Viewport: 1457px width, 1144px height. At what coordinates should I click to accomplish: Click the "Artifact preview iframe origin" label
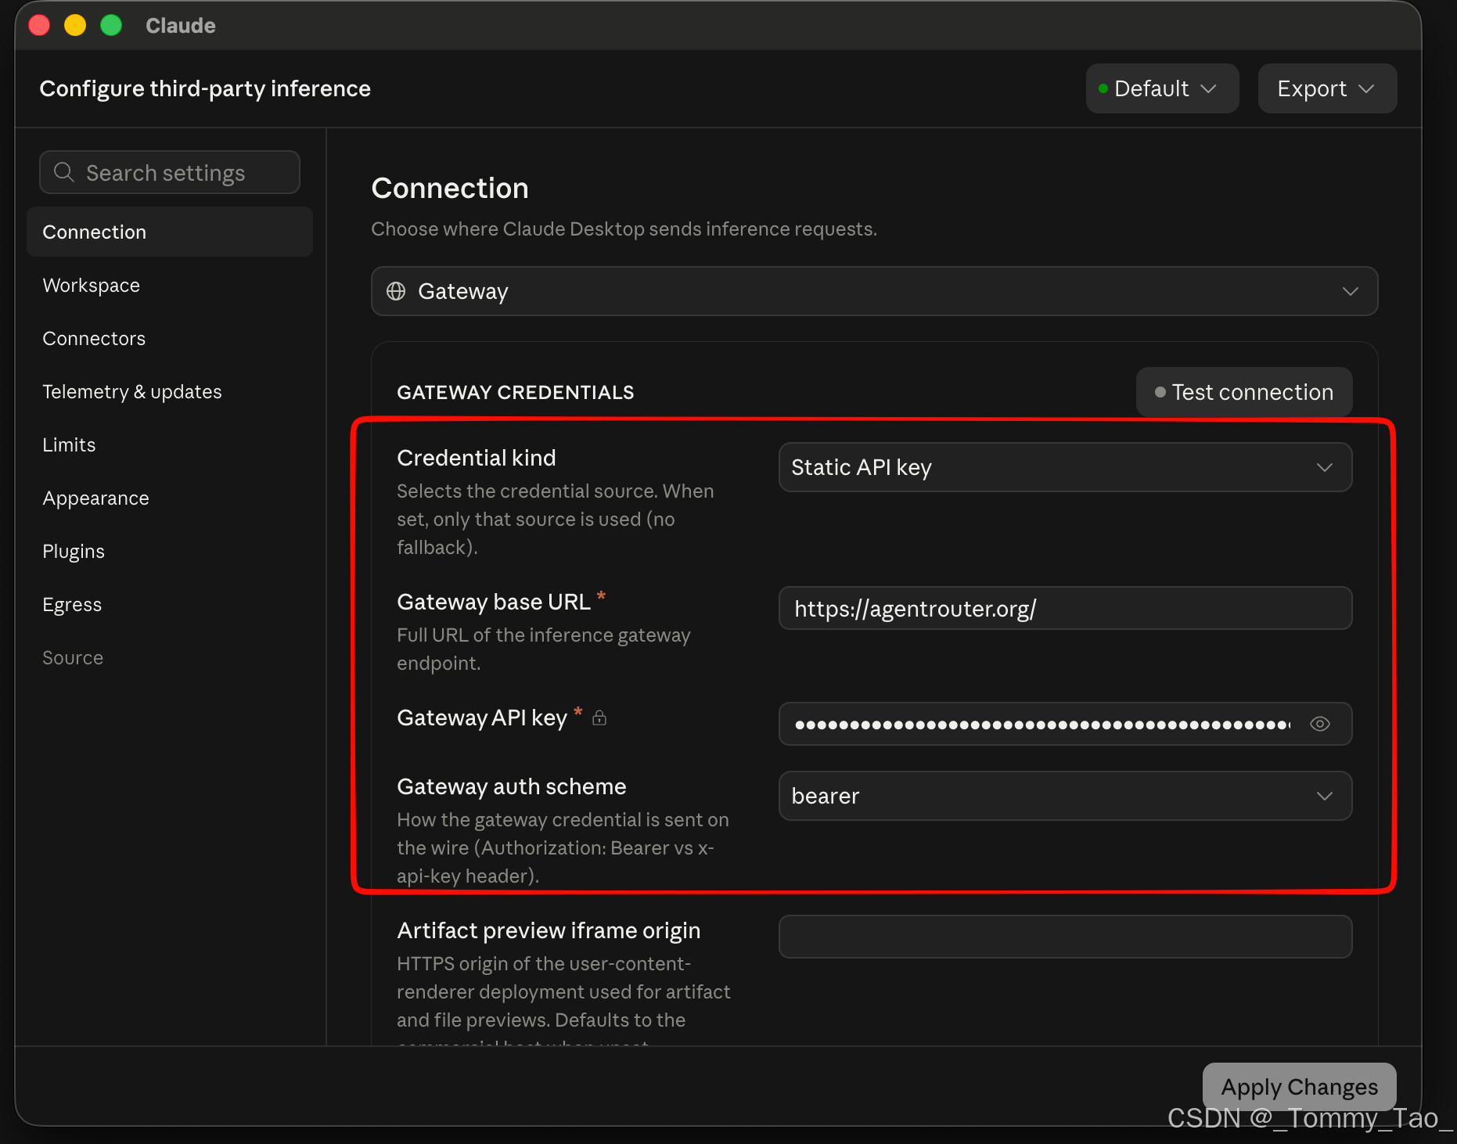point(549,930)
